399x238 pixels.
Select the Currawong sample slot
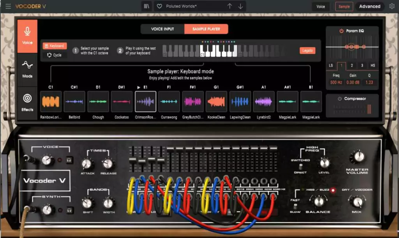(169, 101)
